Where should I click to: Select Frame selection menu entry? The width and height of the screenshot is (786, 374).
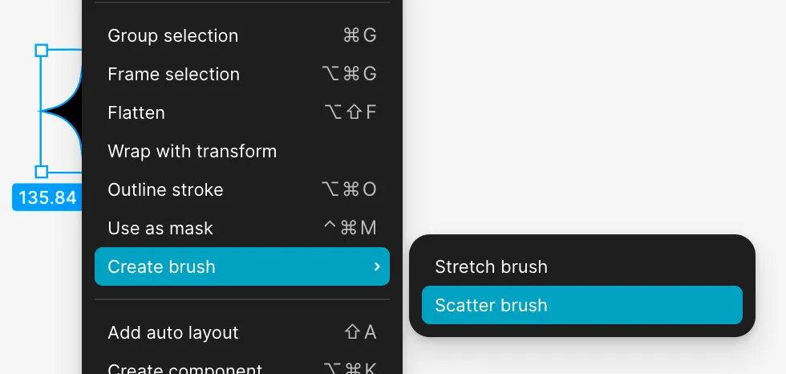tap(173, 74)
